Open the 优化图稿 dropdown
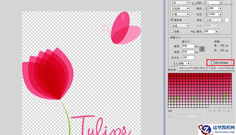The height and width of the screenshot is (135, 236). pos(181,63)
